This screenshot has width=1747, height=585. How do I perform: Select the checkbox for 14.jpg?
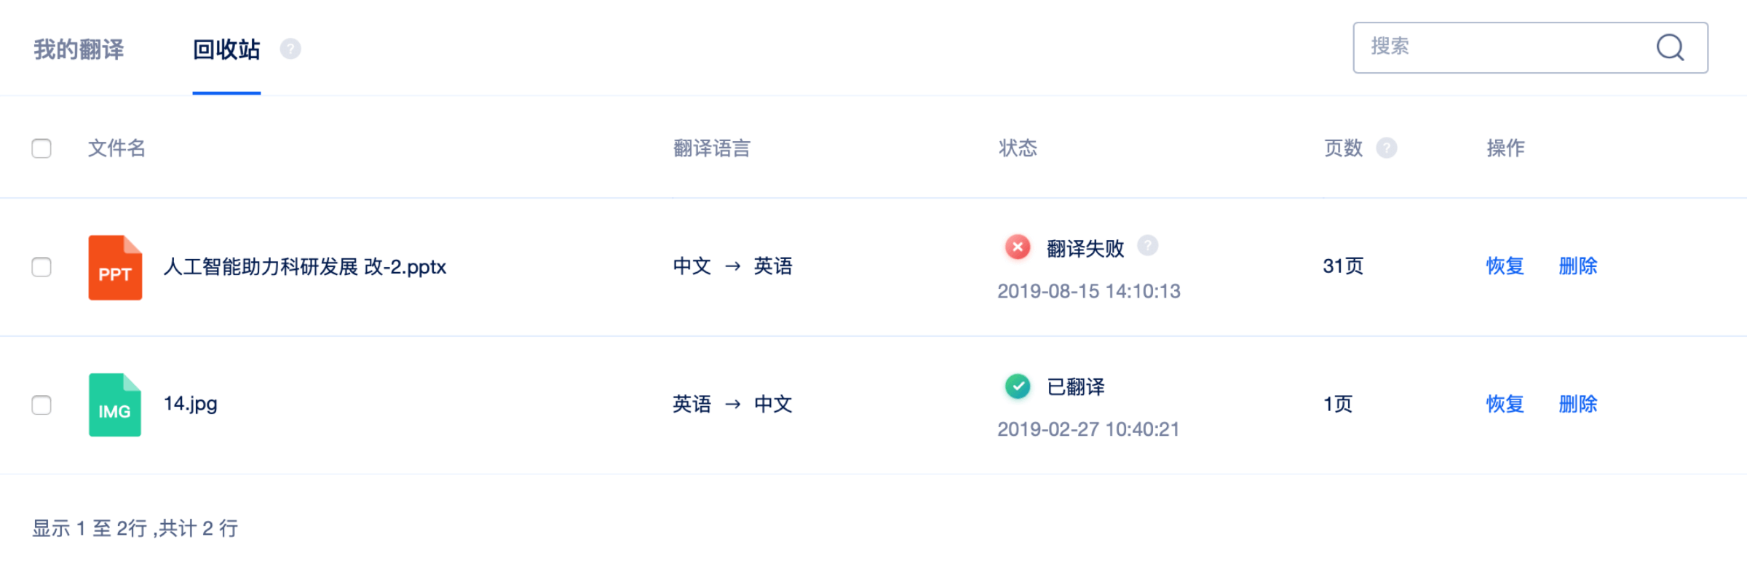41,405
